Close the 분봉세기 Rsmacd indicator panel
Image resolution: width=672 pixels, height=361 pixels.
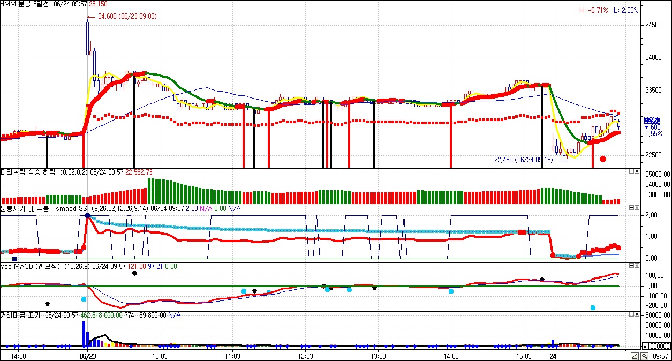(x=636, y=208)
